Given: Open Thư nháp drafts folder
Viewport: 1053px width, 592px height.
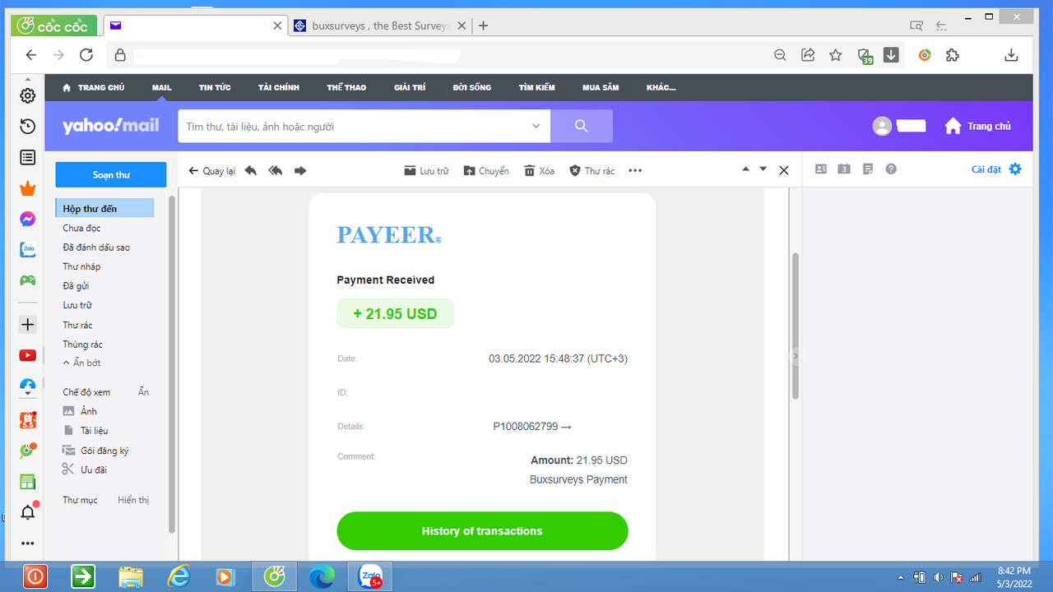Looking at the screenshot, I should coord(81,266).
